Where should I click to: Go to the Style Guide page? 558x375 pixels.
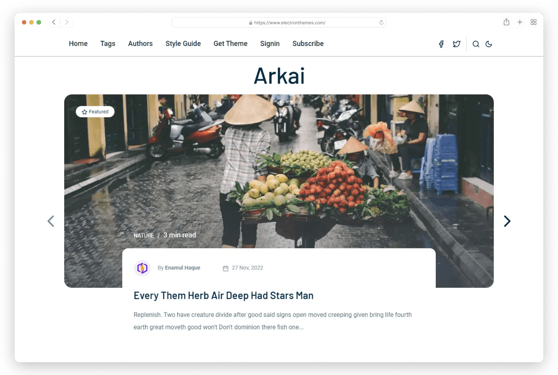pos(183,44)
